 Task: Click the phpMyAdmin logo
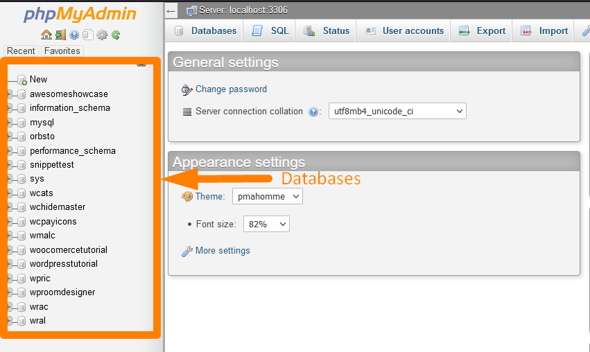[80, 15]
